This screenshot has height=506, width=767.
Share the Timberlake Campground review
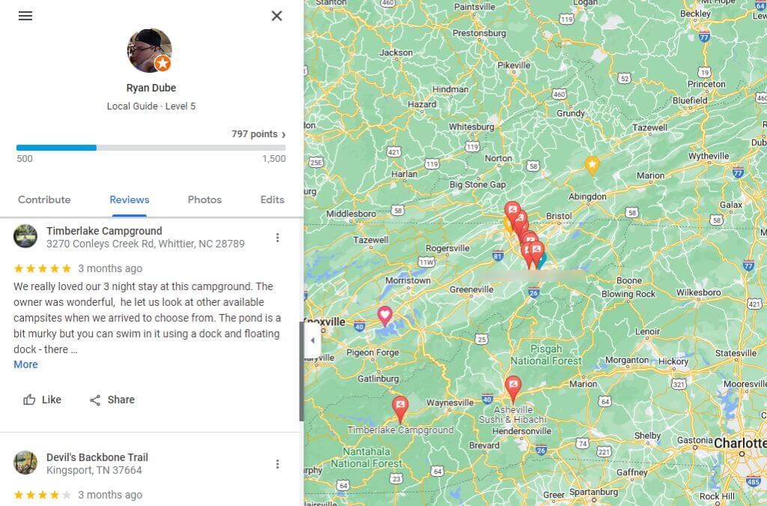pos(112,400)
